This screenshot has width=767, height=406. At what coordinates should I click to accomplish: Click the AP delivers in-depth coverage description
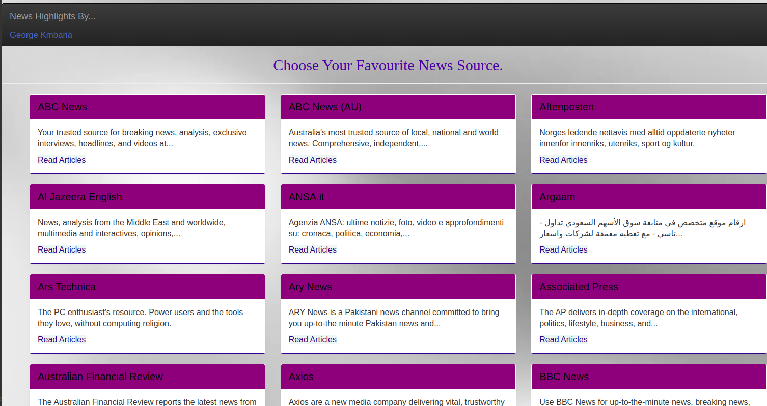[639, 318]
